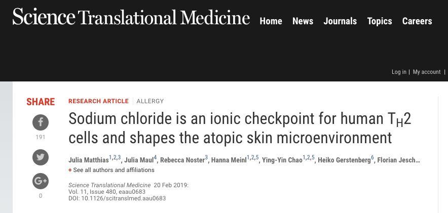Click the Google Plus share icon
This screenshot has height=213, width=448.
[40, 181]
